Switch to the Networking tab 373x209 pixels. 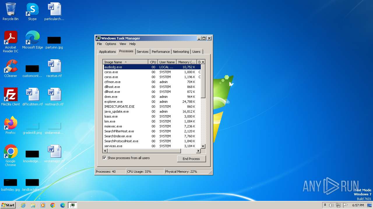pos(181,52)
